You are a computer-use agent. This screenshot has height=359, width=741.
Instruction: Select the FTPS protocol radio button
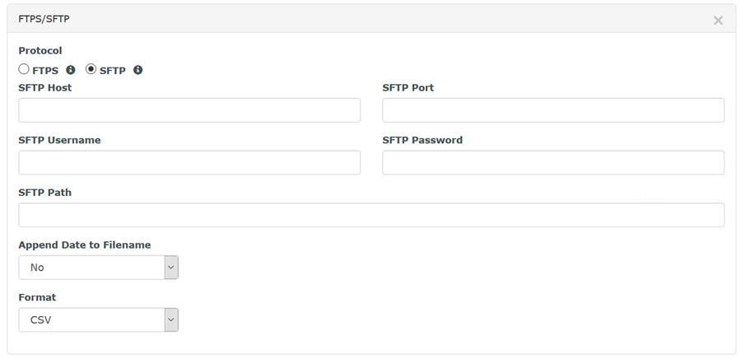click(x=24, y=69)
